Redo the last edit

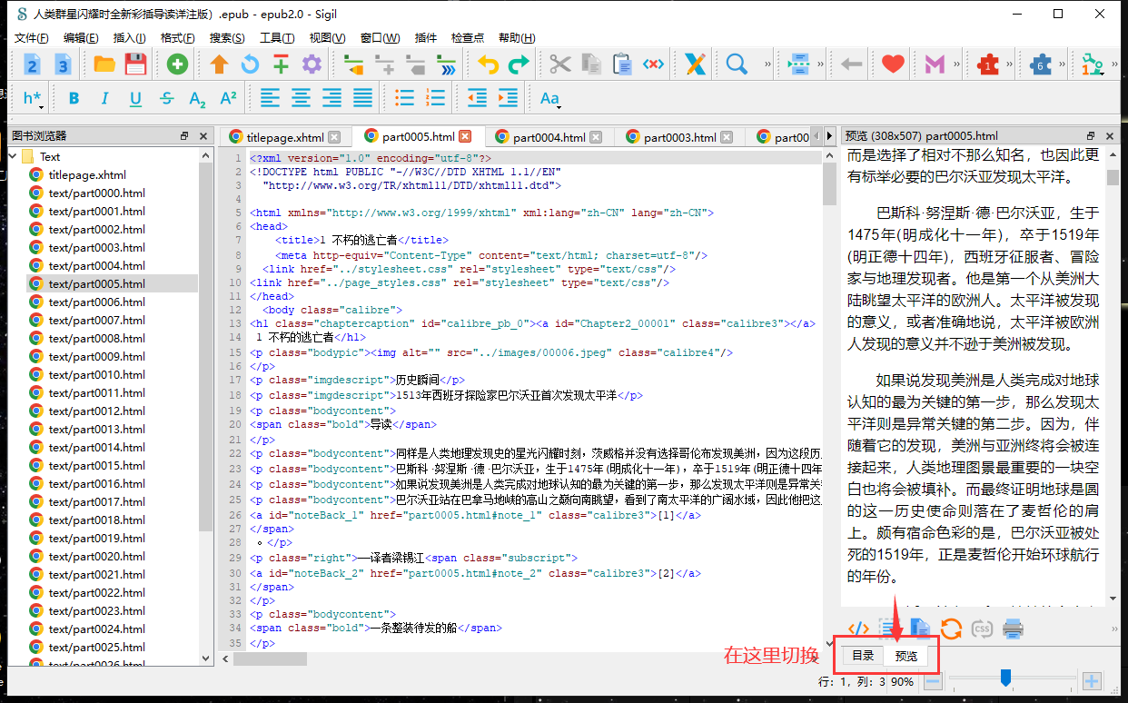click(x=519, y=64)
